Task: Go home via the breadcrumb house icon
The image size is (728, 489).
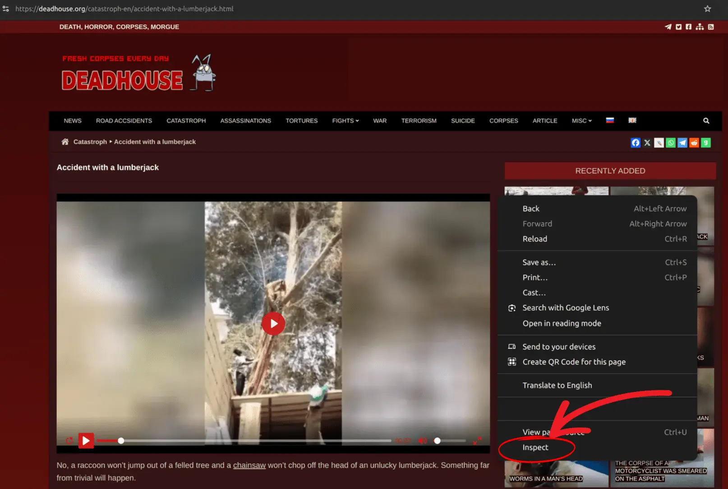Action: point(65,142)
